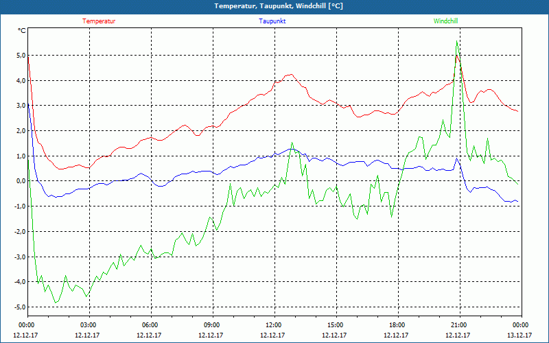
Task: Click the 3,0 y-axis value
Action: (x=21, y=106)
